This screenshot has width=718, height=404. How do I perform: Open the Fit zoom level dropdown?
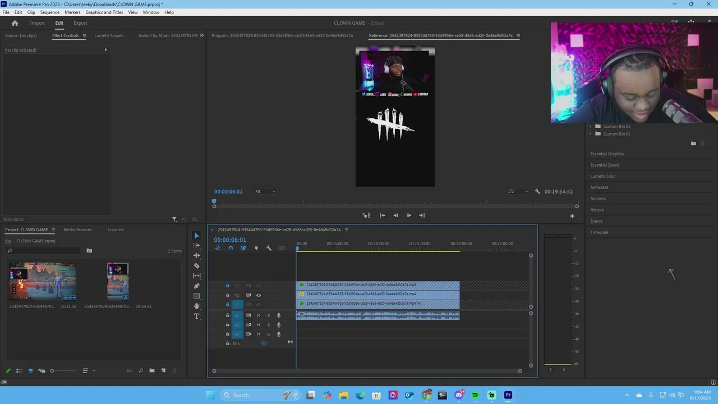(x=265, y=191)
